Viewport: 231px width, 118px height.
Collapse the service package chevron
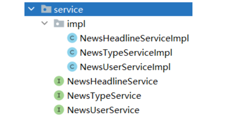click(31, 9)
